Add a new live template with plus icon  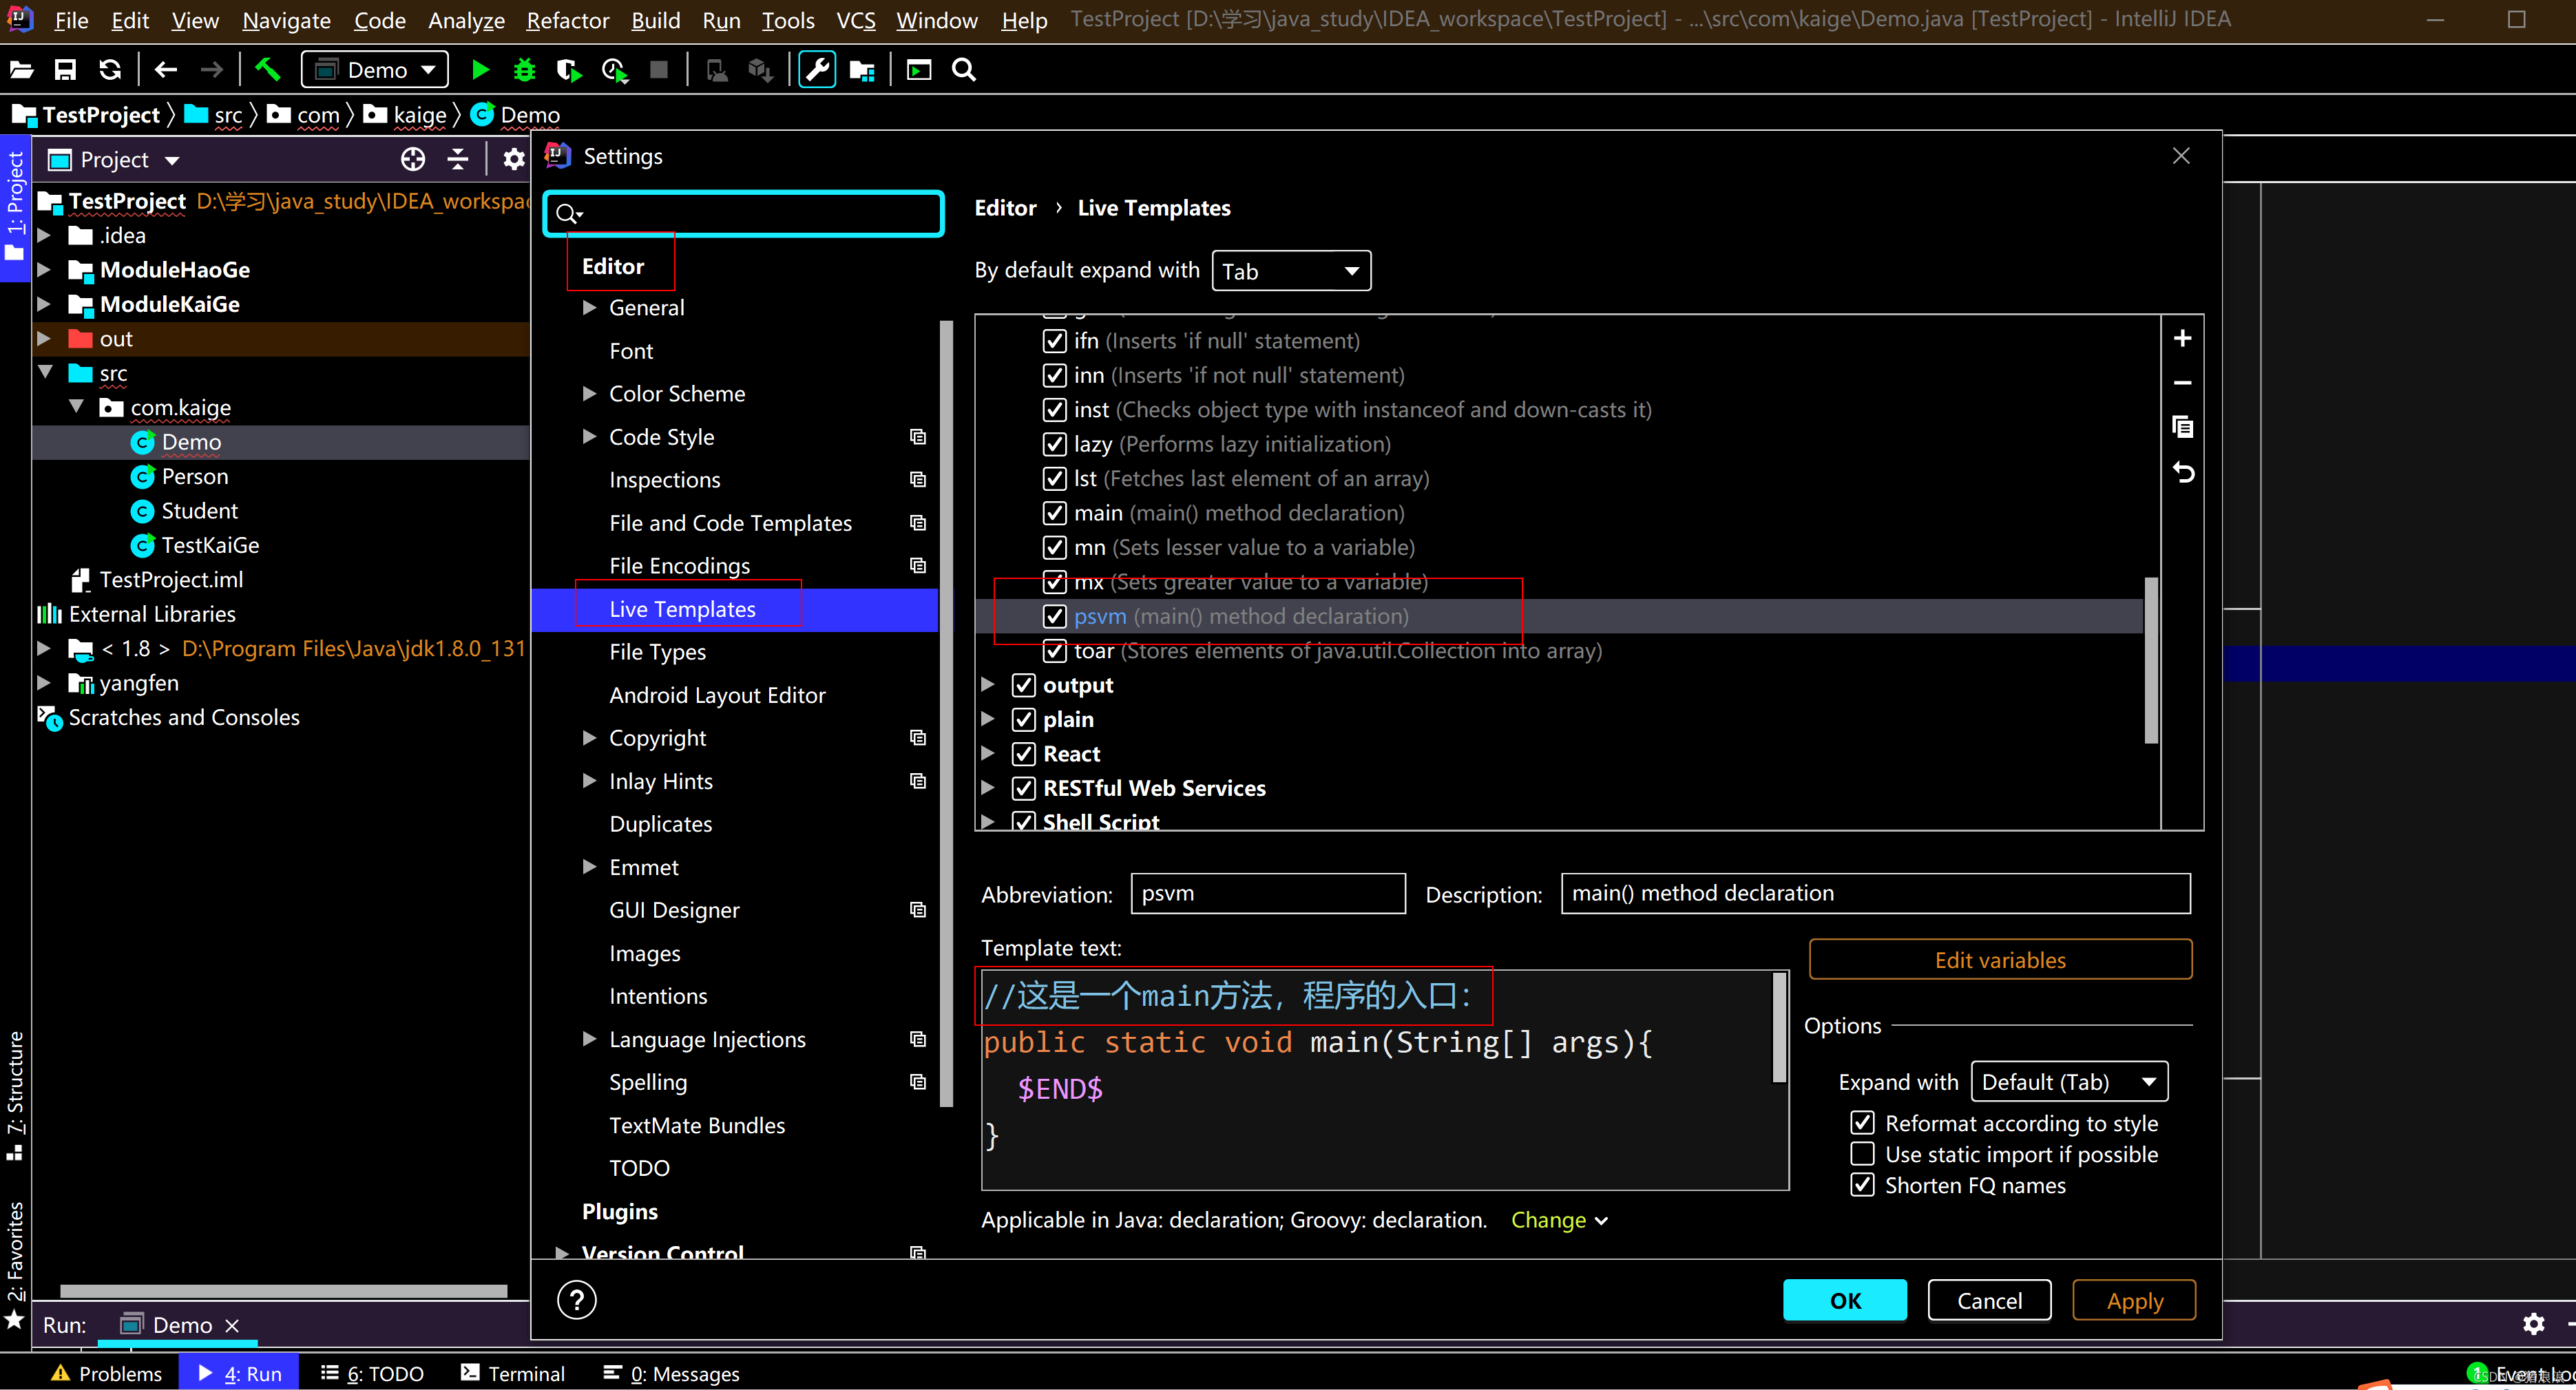point(2183,338)
